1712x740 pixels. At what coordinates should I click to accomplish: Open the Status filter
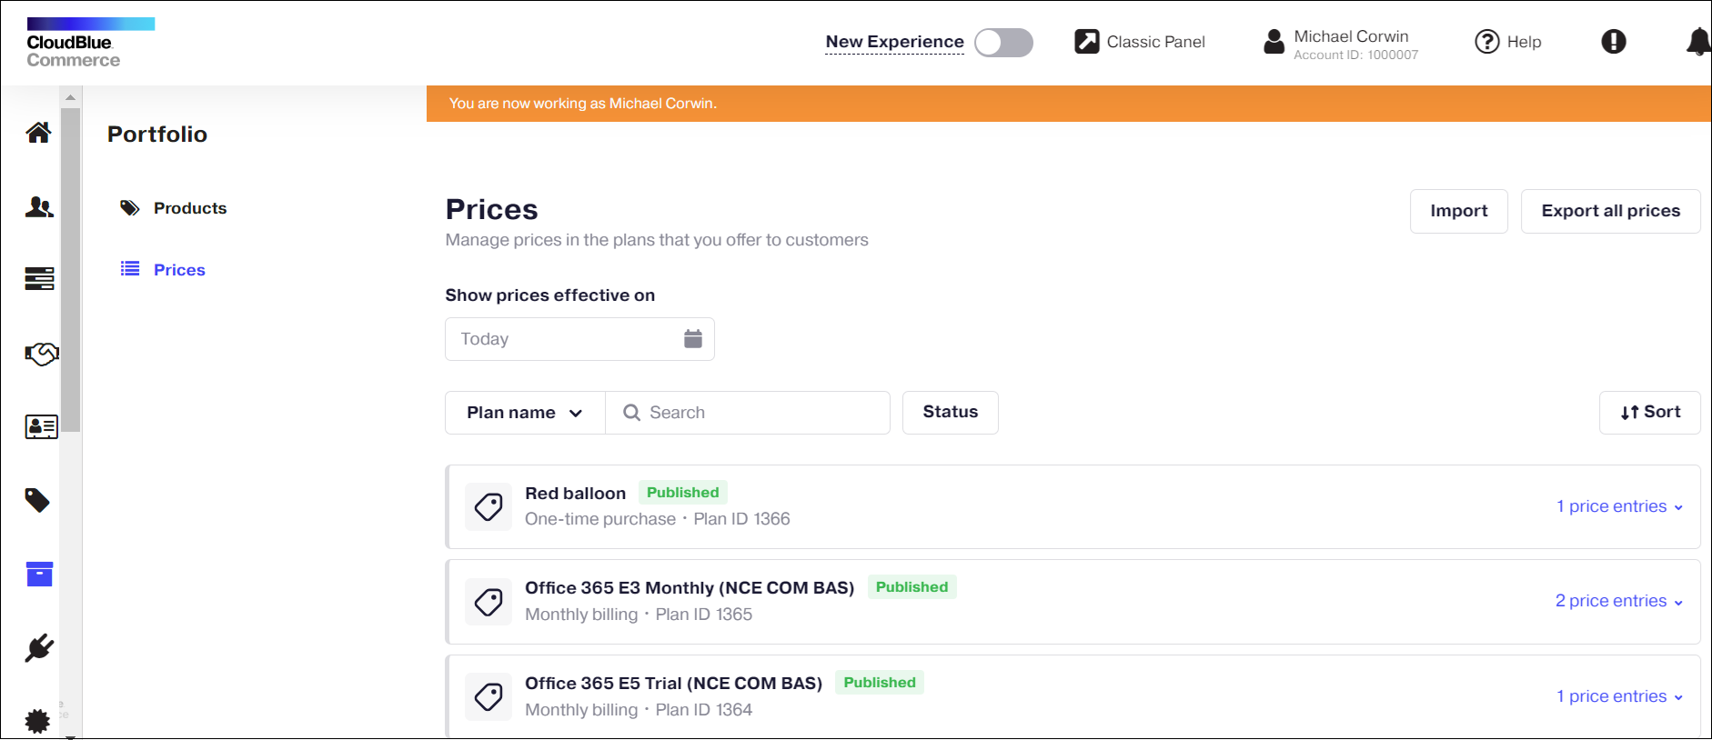tap(951, 413)
